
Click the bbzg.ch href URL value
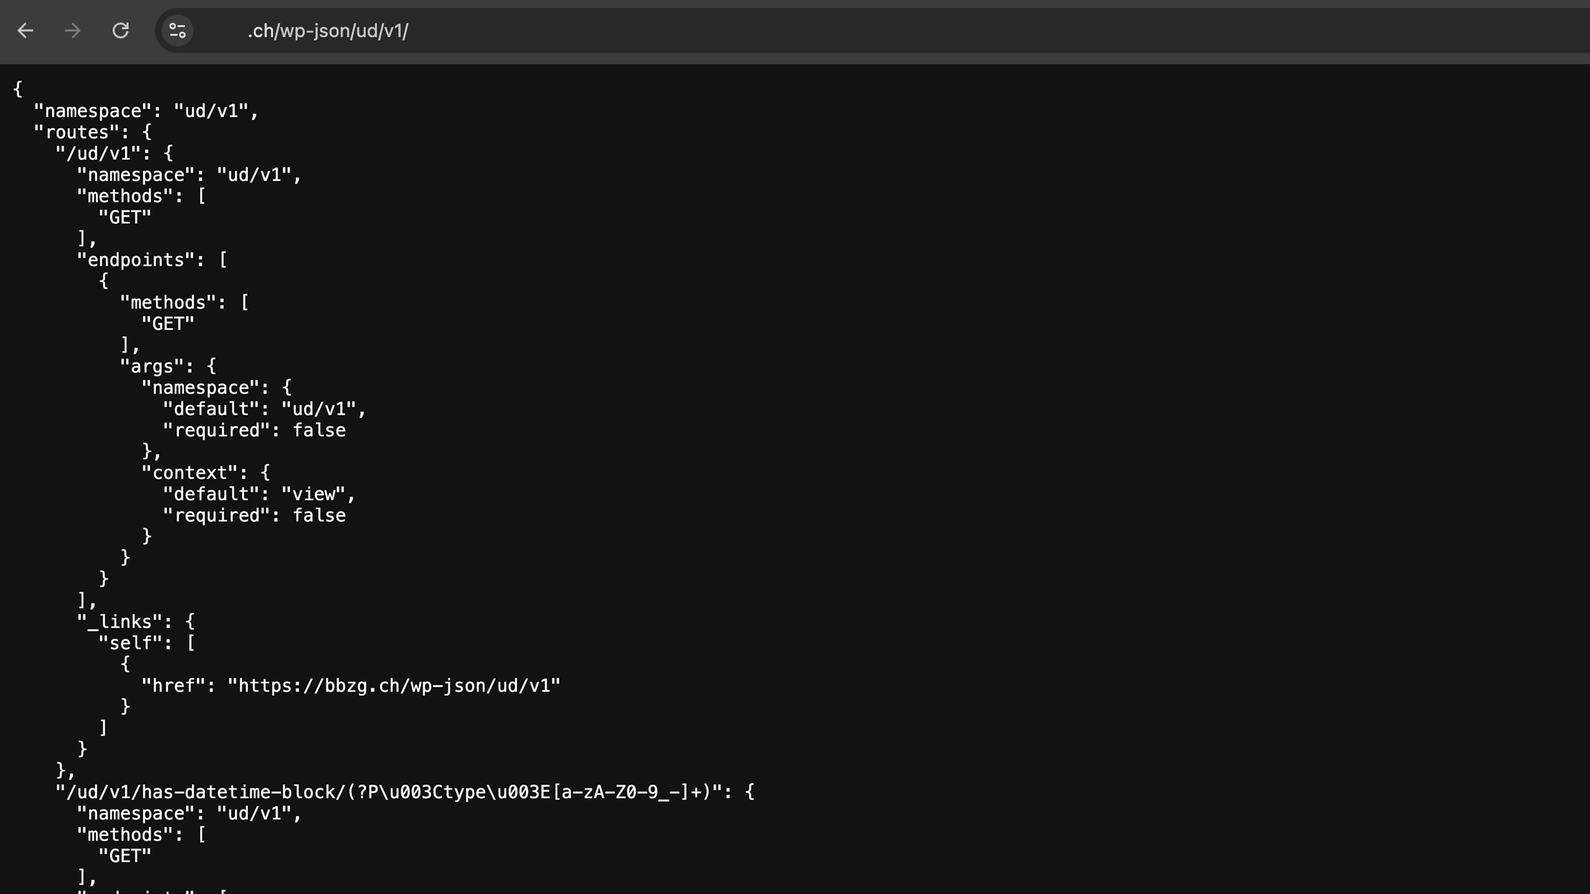coord(394,685)
